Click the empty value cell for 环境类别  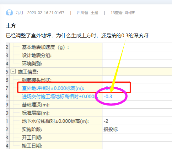click(137, 63)
